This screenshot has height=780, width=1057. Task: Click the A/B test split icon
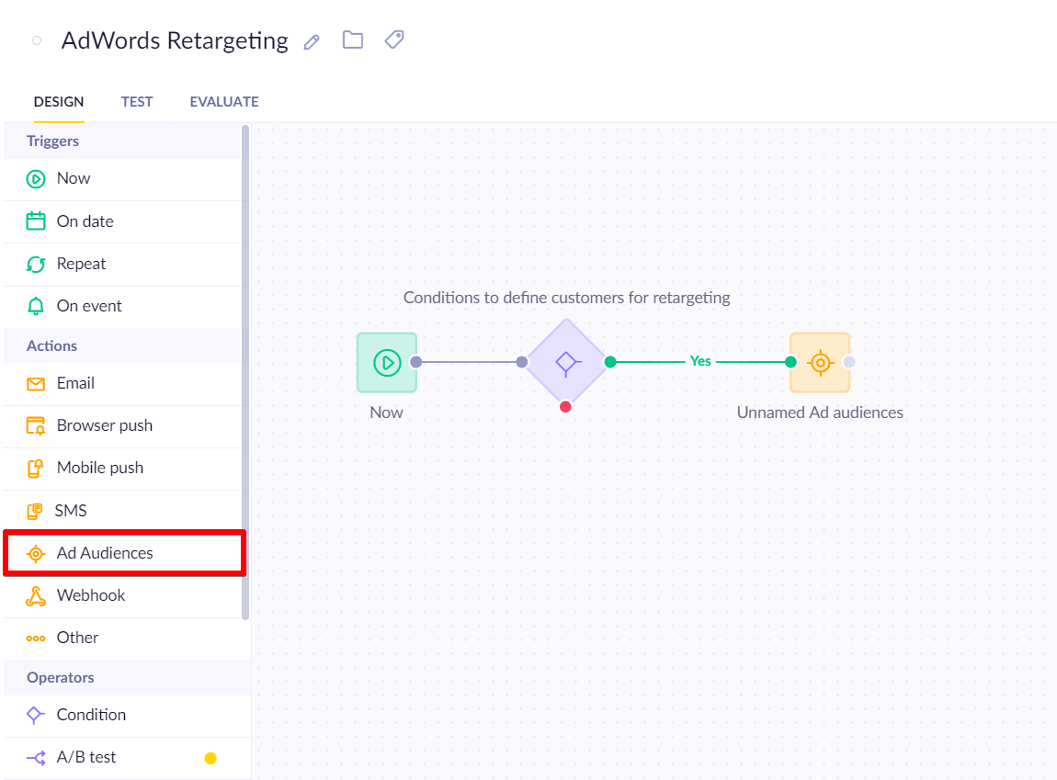pyautogui.click(x=36, y=758)
